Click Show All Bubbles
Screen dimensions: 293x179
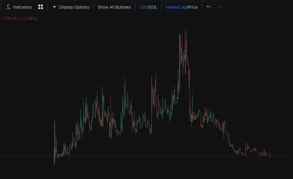pos(114,7)
